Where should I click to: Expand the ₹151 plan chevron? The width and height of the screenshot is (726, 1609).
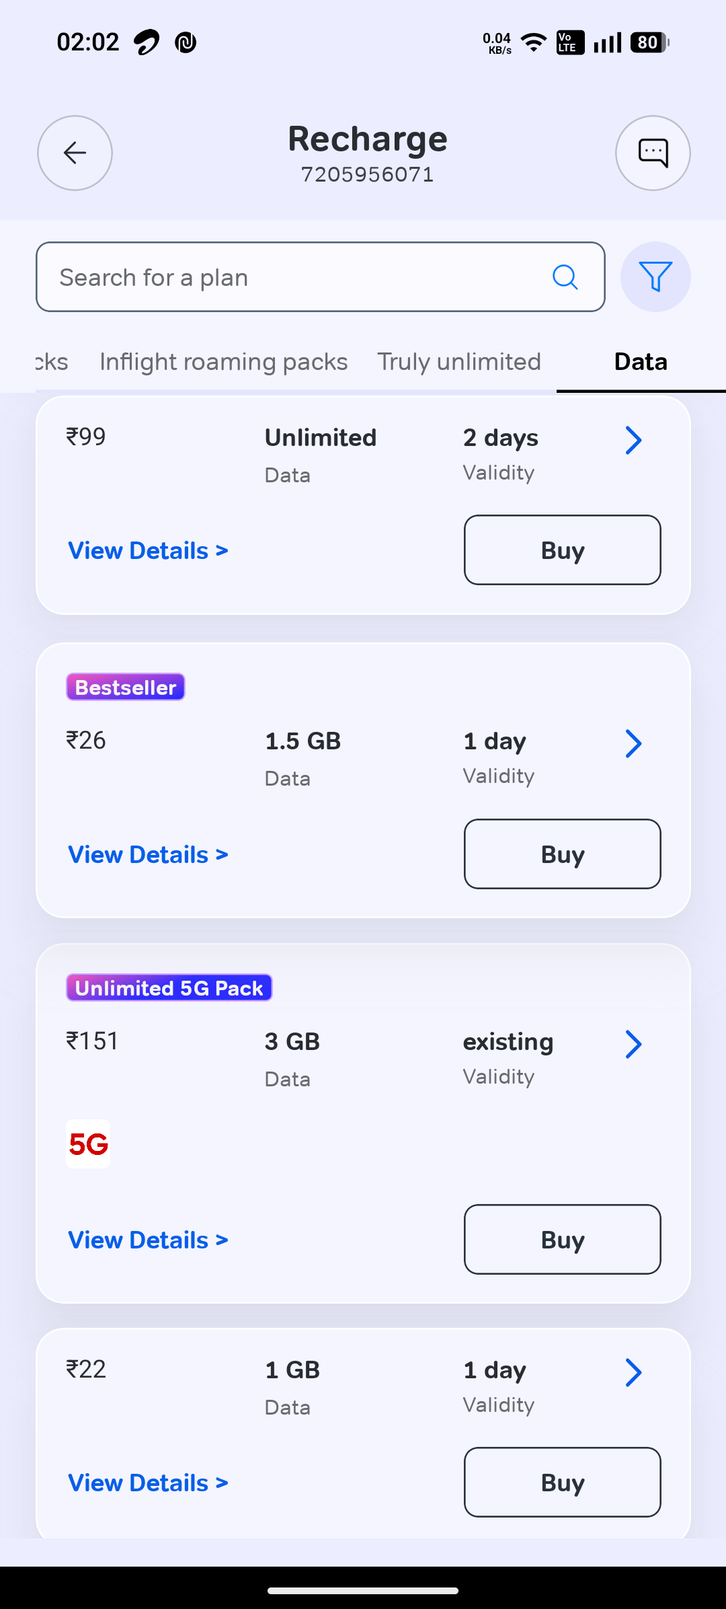(633, 1045)
